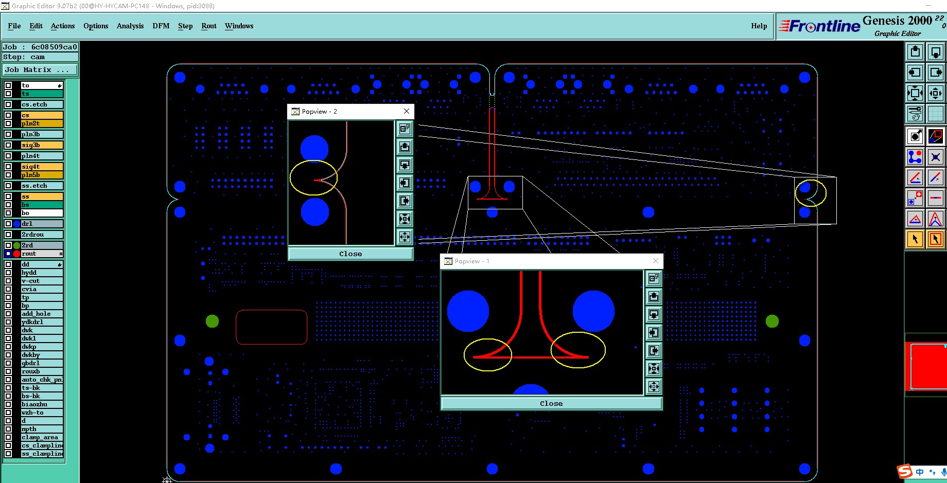Select the red-boxed arrow selection tool
The width and height of the screenshot is (947, 483).
[x=936, y=239]
